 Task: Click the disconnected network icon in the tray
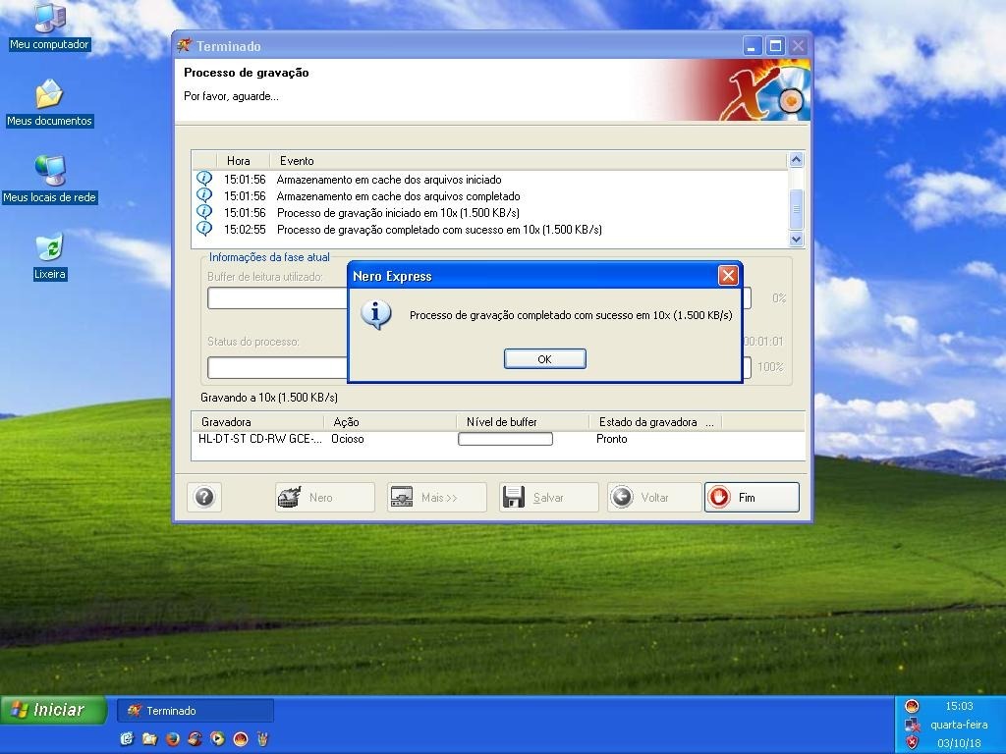point(912,725)
